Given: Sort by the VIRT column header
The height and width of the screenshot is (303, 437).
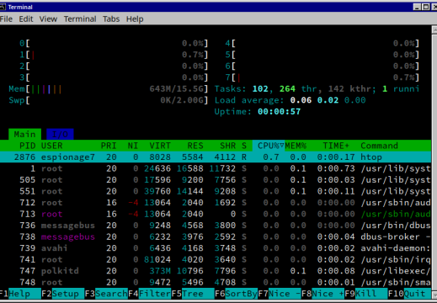Looking at the screenshot, I should pyautogui.click(x=160, y=146).
